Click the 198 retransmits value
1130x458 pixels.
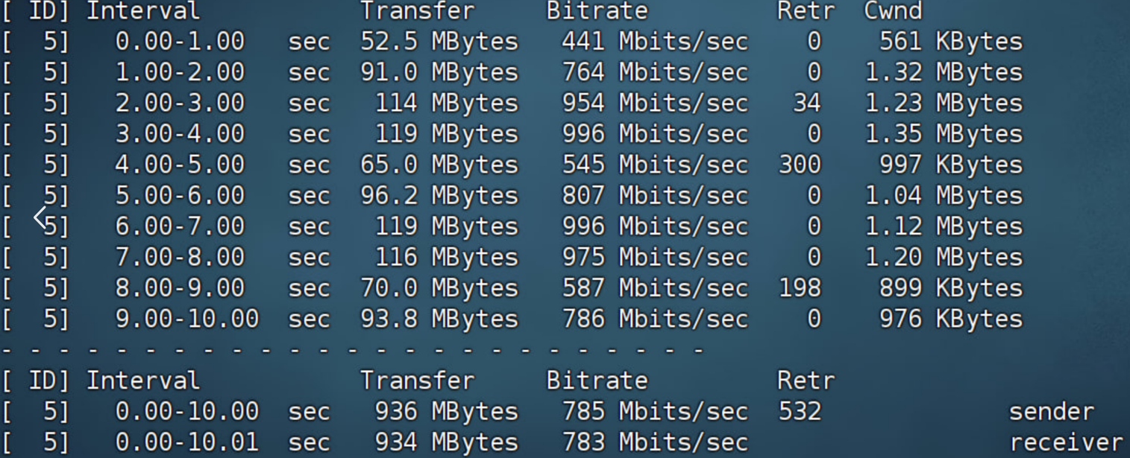pos(800,287)
